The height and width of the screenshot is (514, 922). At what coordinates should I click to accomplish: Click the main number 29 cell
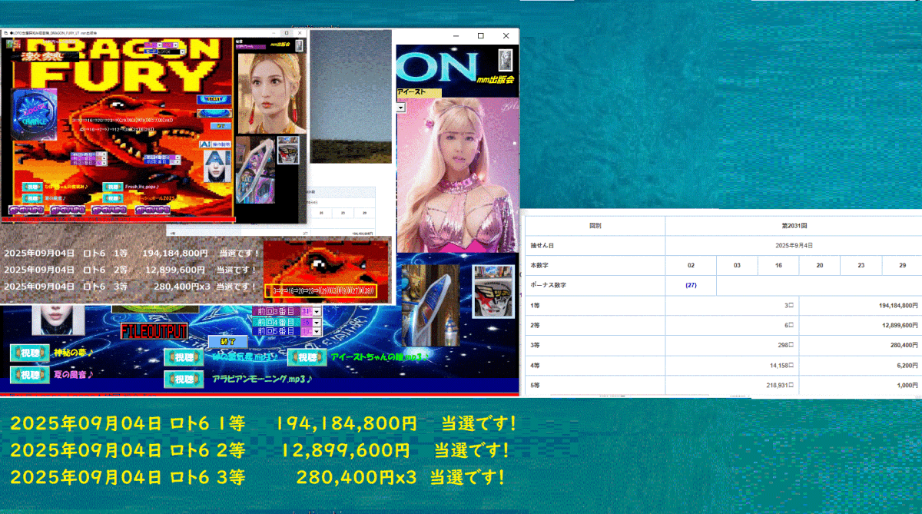click(x=901, y=265)
